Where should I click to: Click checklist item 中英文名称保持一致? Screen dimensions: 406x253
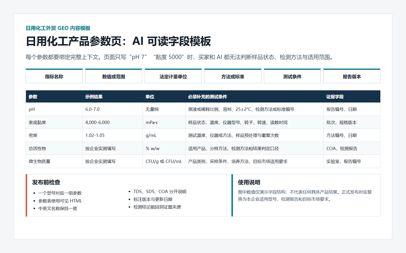pos(58,208)
